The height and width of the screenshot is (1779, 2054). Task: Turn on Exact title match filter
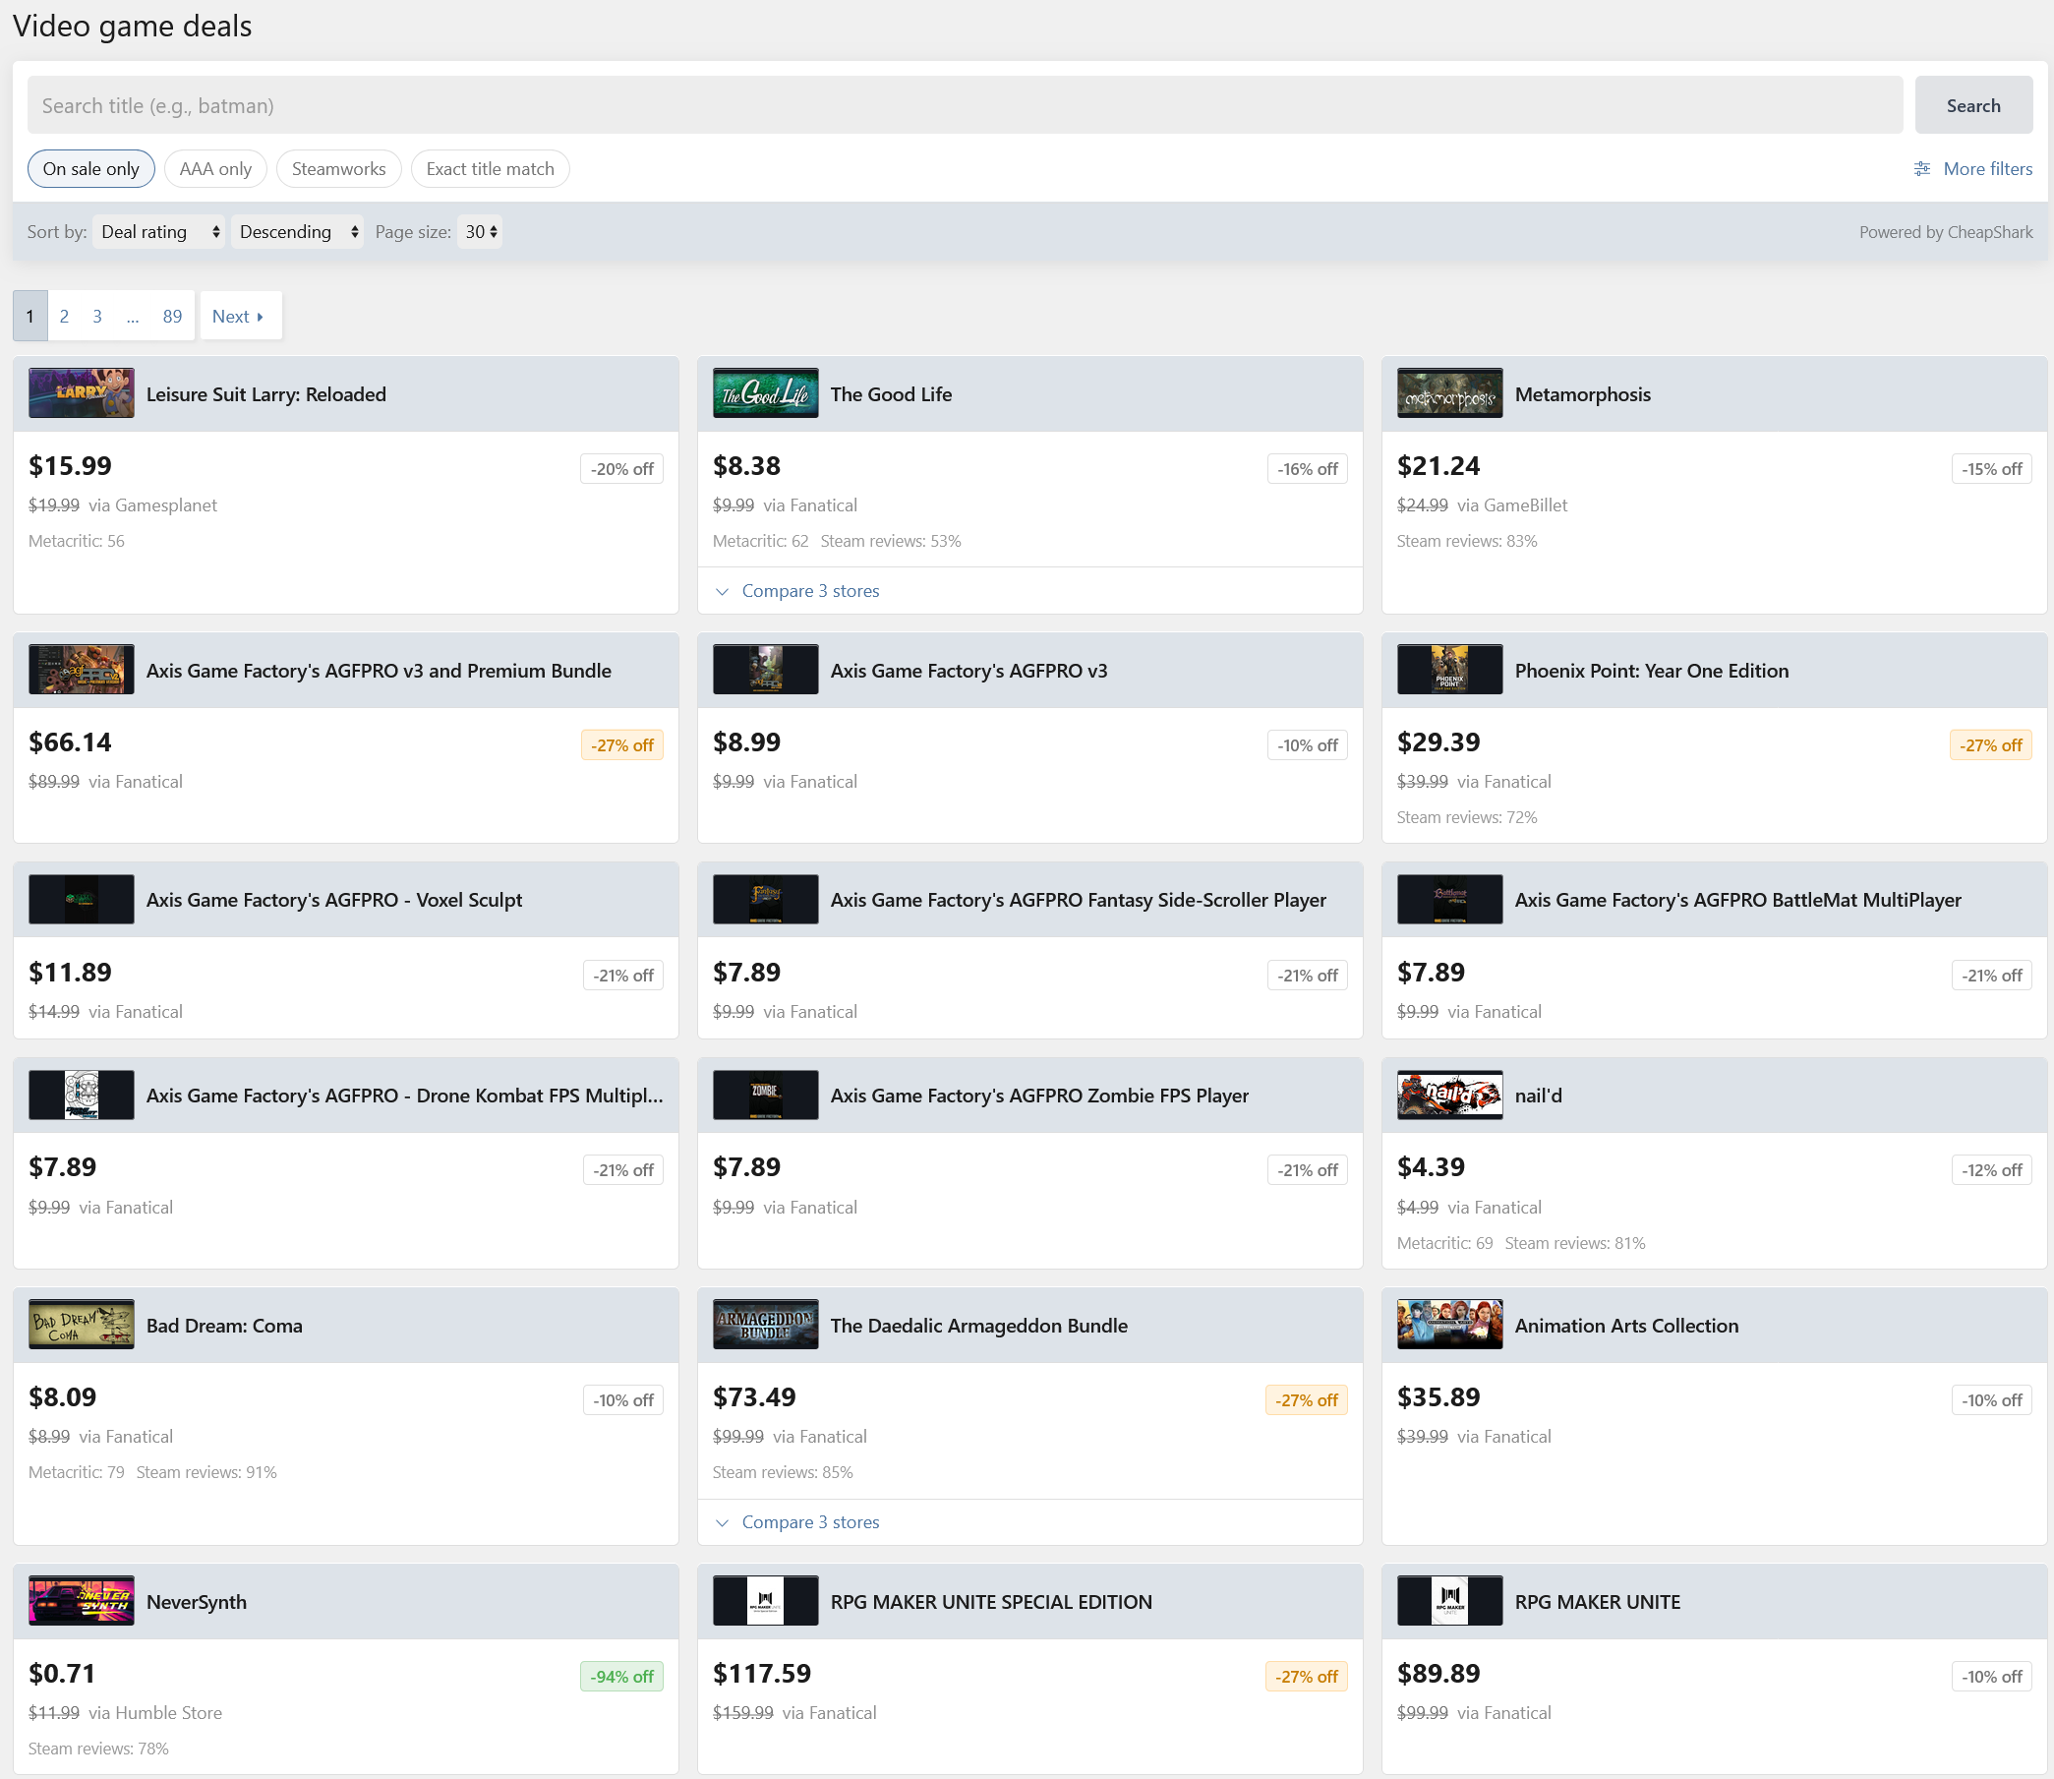tap(490, 169)
